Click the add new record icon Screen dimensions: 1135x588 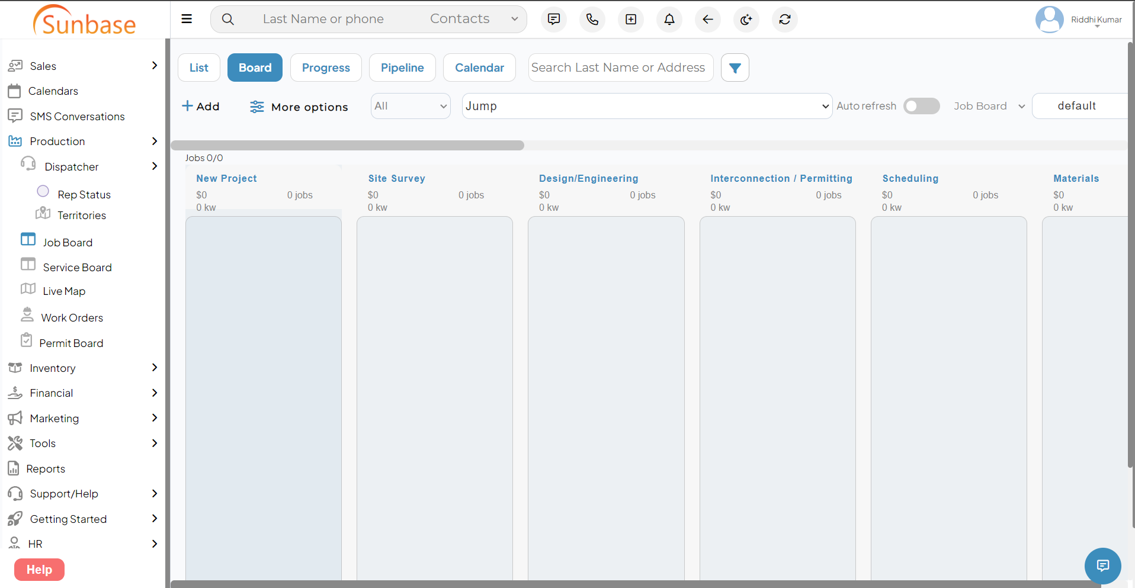(630, 20)
